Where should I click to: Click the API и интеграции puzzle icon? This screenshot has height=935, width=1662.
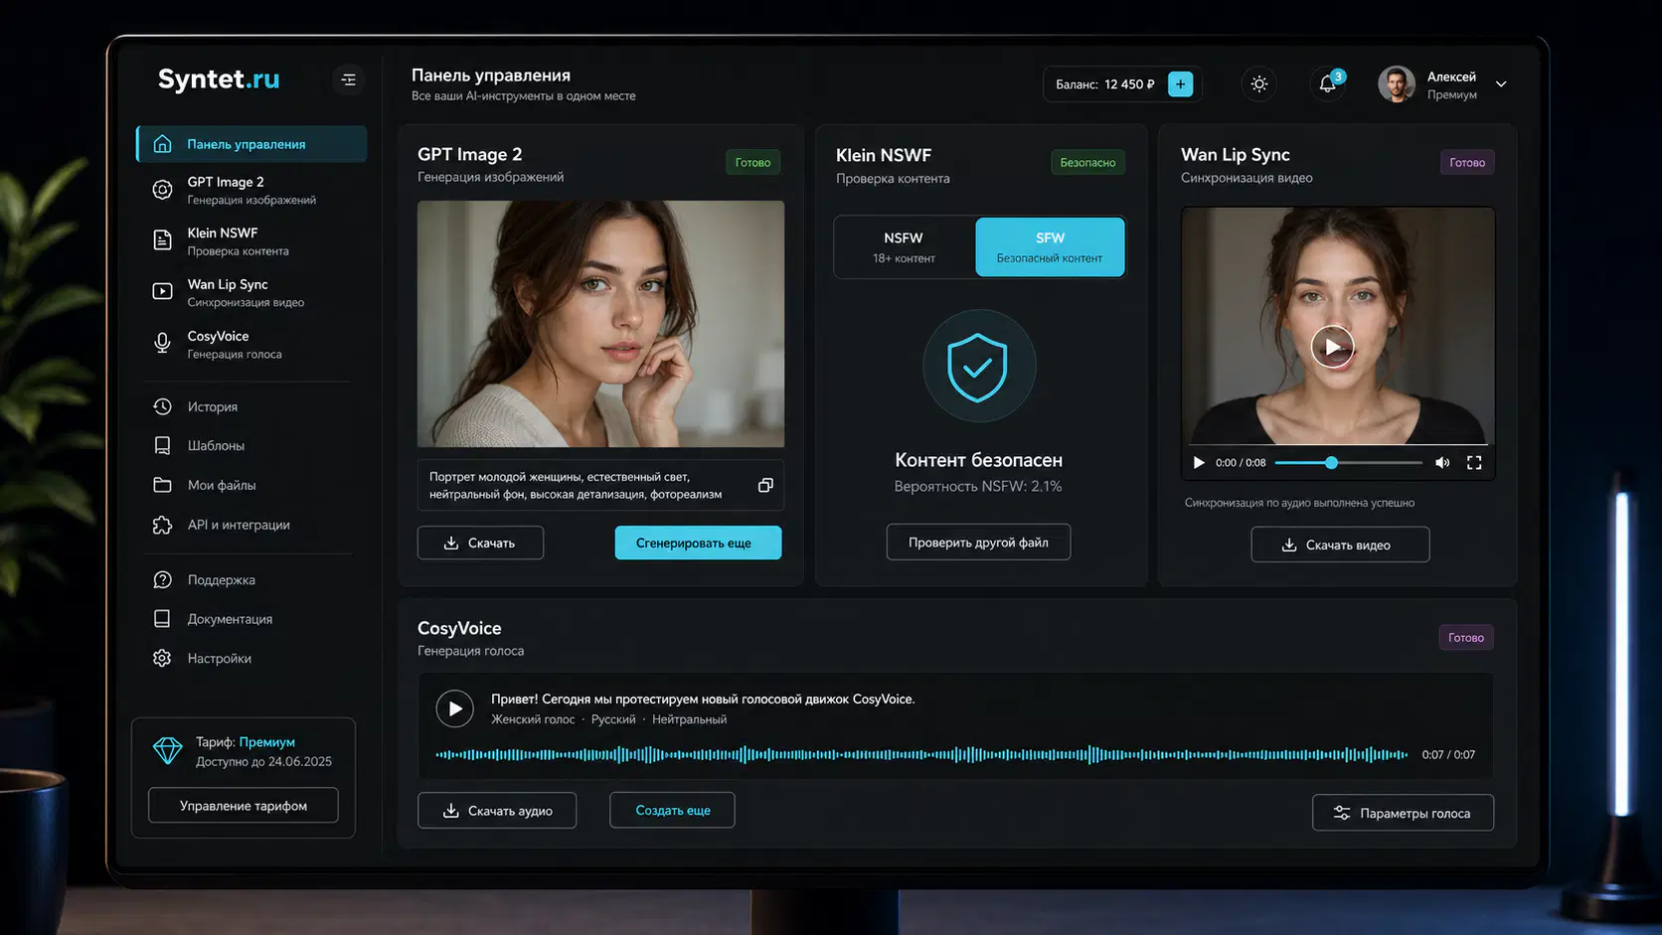(x=162, y=525)
